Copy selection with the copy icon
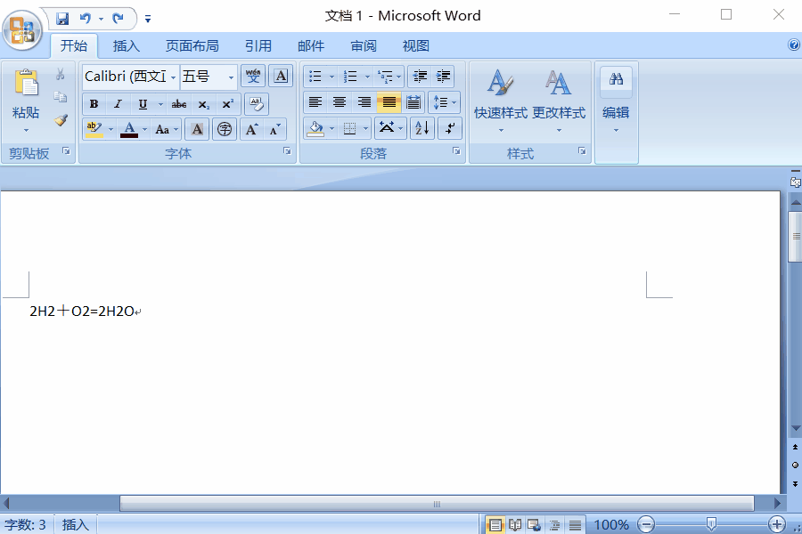Screen dimensions: 802x534 pos(61,97)
